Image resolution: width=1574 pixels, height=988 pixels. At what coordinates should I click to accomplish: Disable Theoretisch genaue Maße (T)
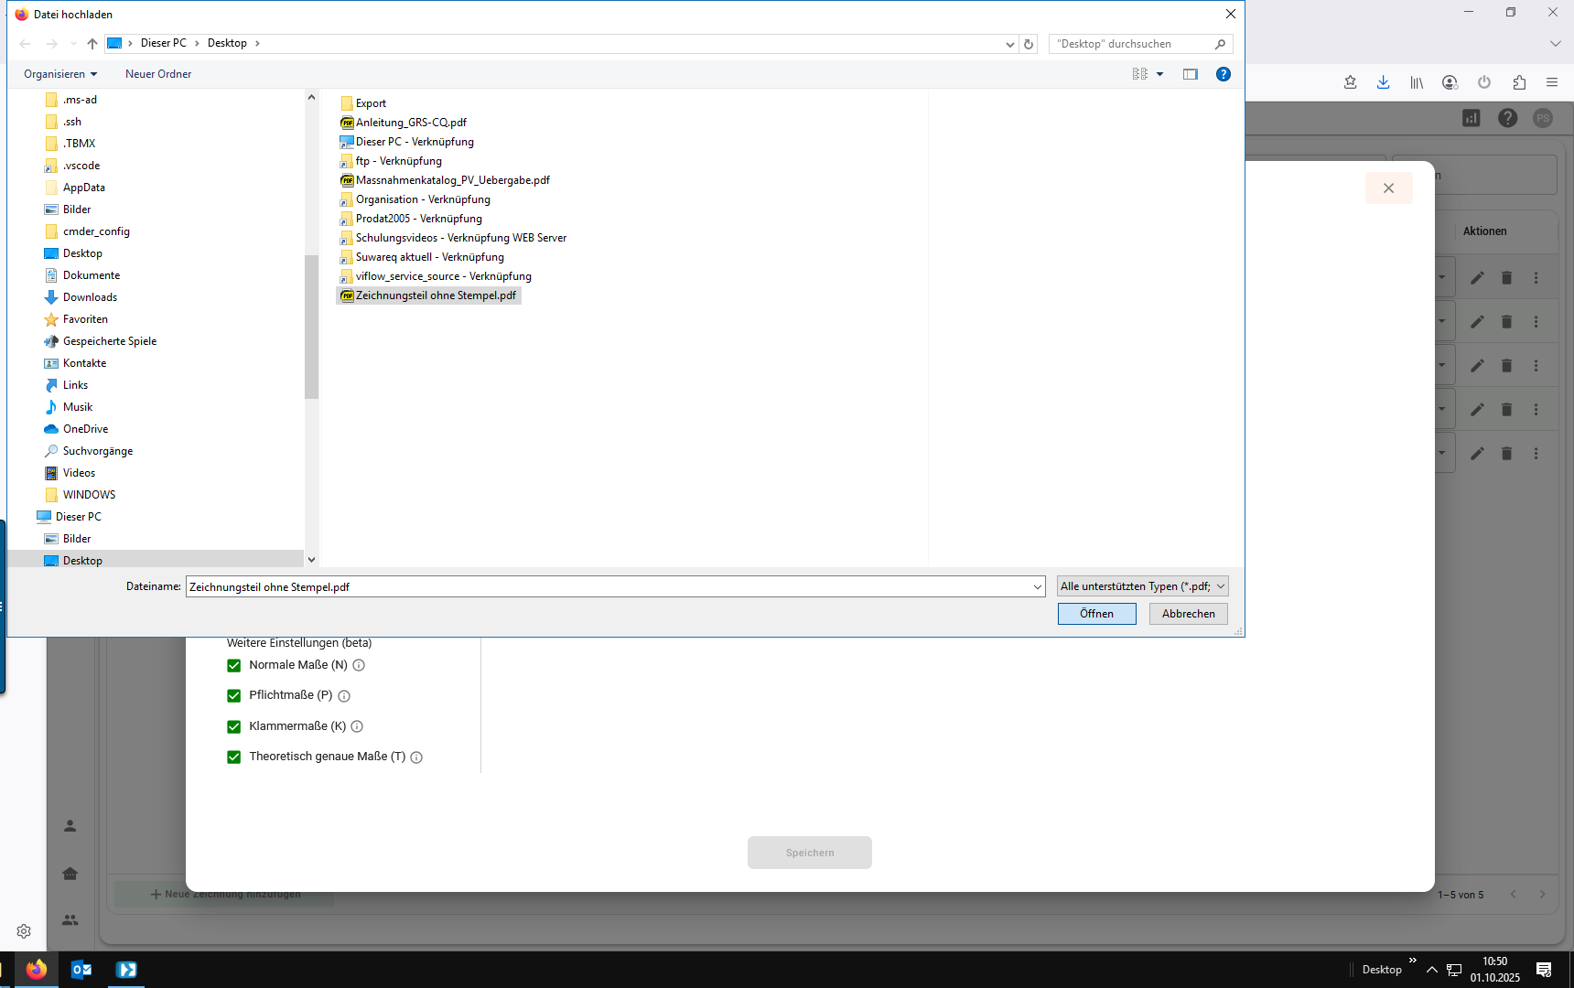[x=234, y=757]
